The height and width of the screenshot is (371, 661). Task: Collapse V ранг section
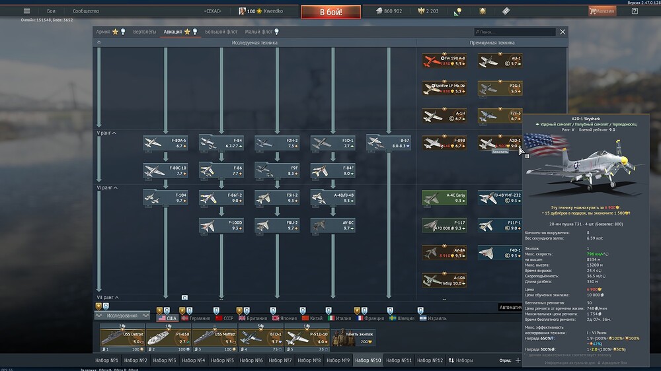tap(106, 133)
